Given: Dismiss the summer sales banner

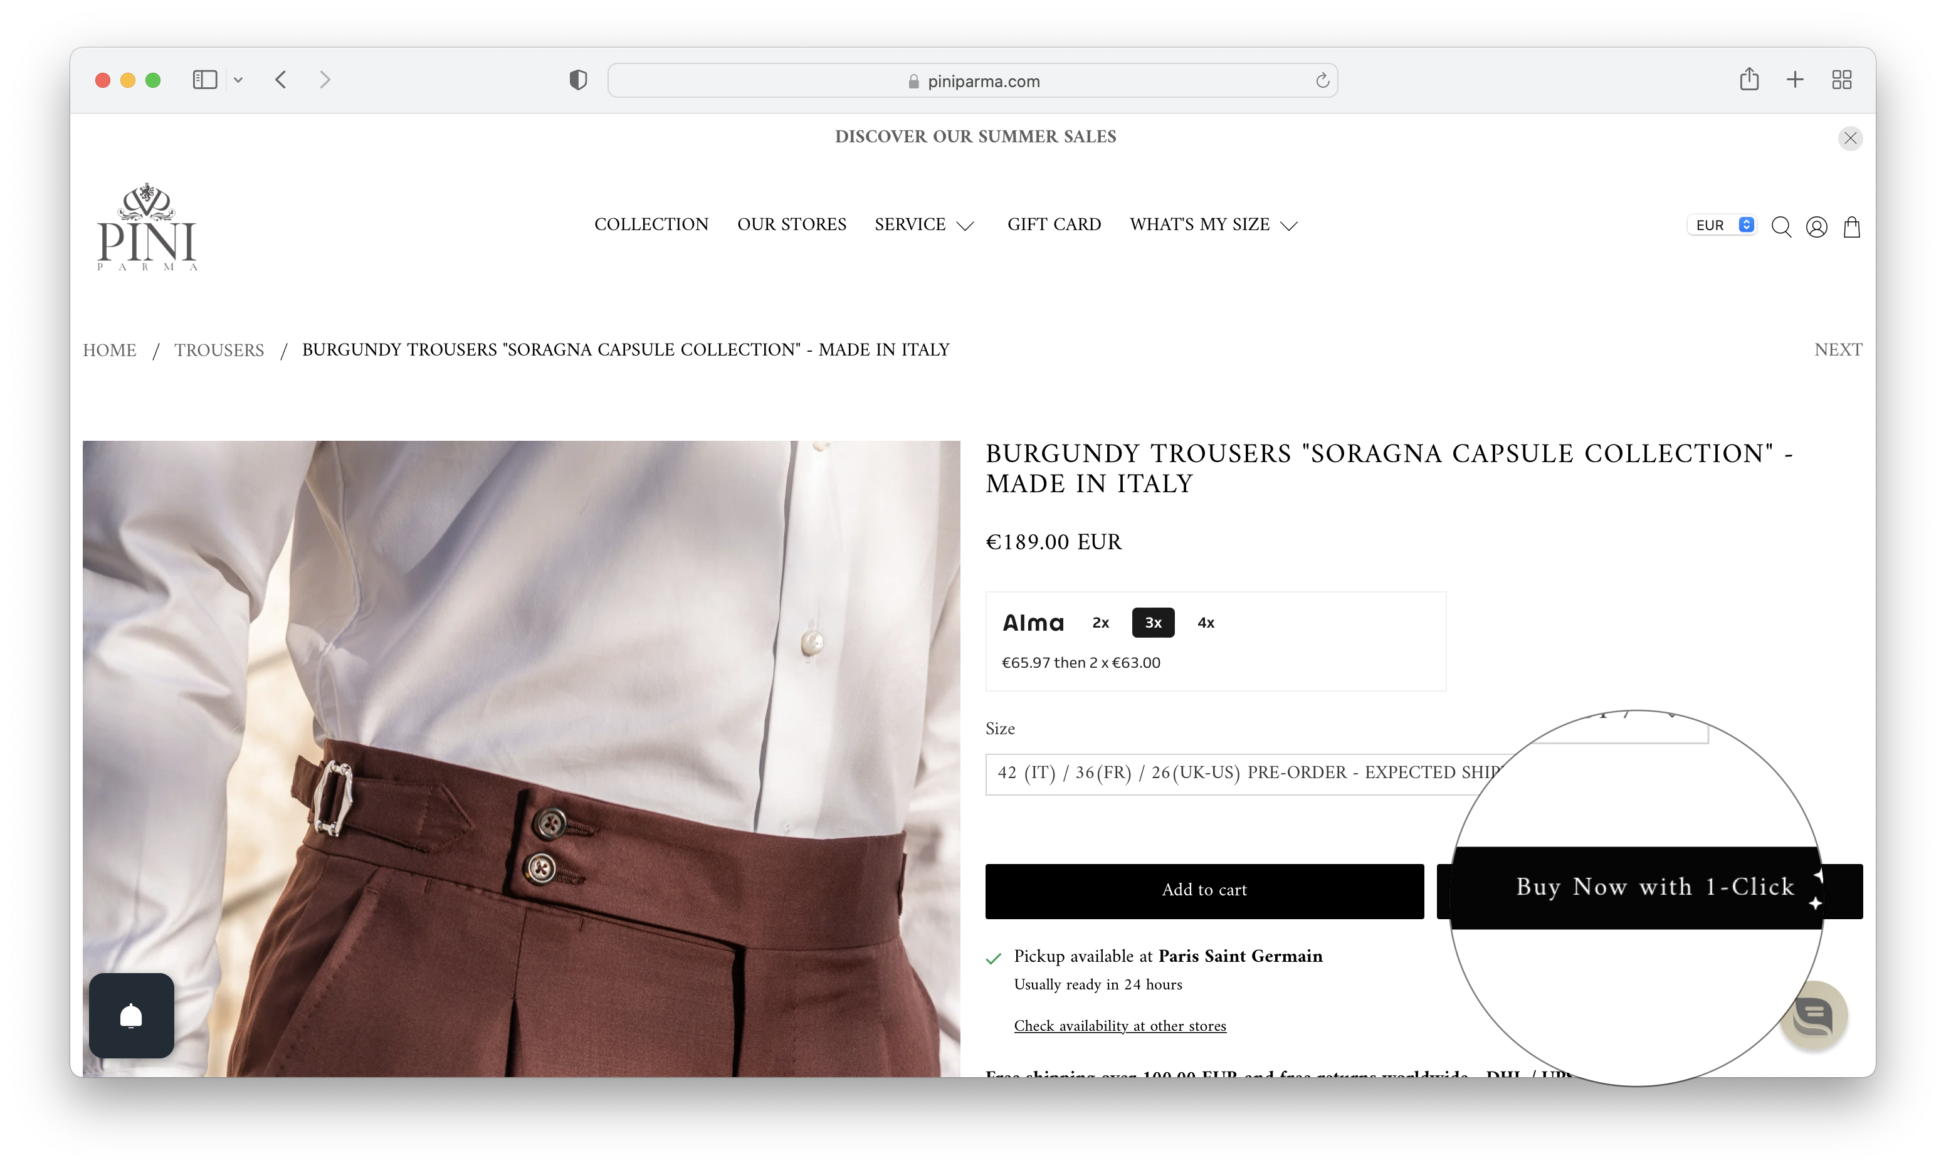Looking at the screenshot, I should pyautogui.click(x=1850, y=137).
